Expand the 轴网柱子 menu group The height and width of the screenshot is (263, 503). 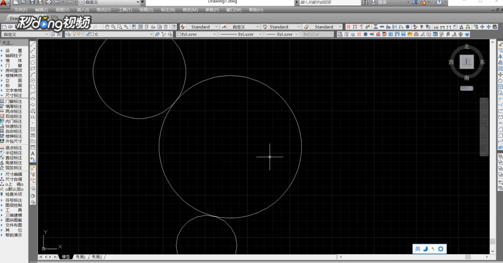[14, 56]
